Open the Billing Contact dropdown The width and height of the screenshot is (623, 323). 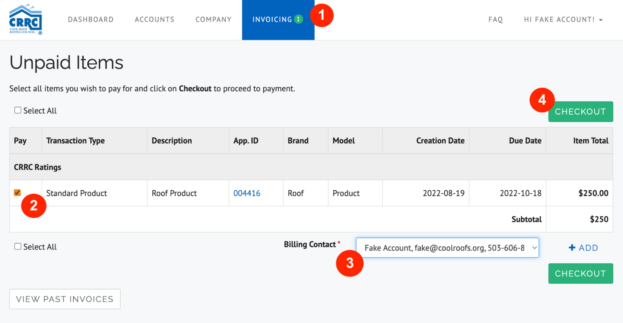point(447,247)
